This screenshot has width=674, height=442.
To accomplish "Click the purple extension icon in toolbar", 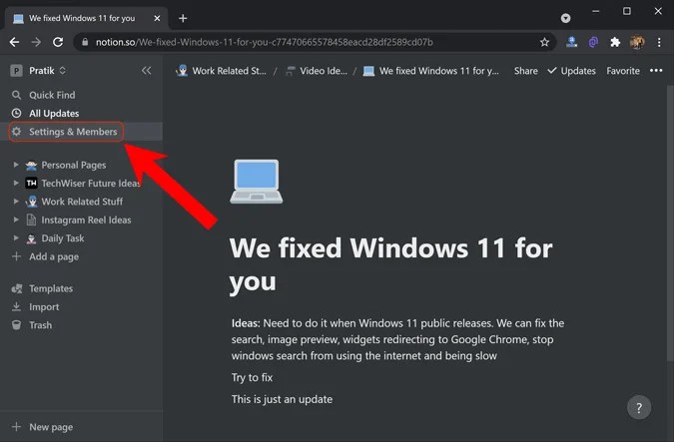I will coord(593,42).
